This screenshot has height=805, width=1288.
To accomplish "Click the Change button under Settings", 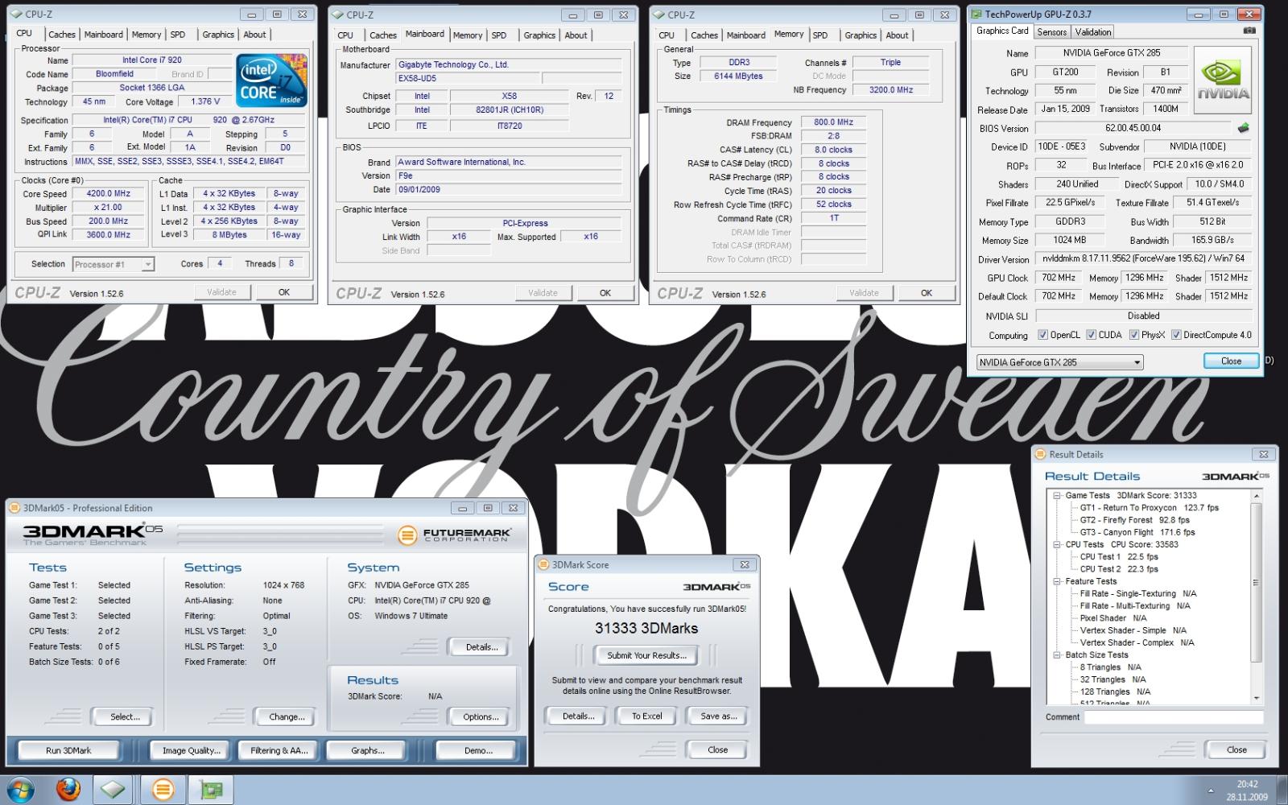I will [x=287, y=716].
